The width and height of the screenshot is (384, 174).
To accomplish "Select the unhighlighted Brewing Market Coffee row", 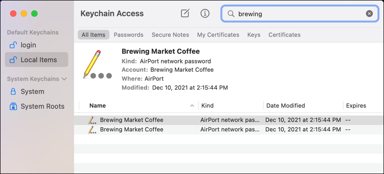I will [x=229, y=129].
